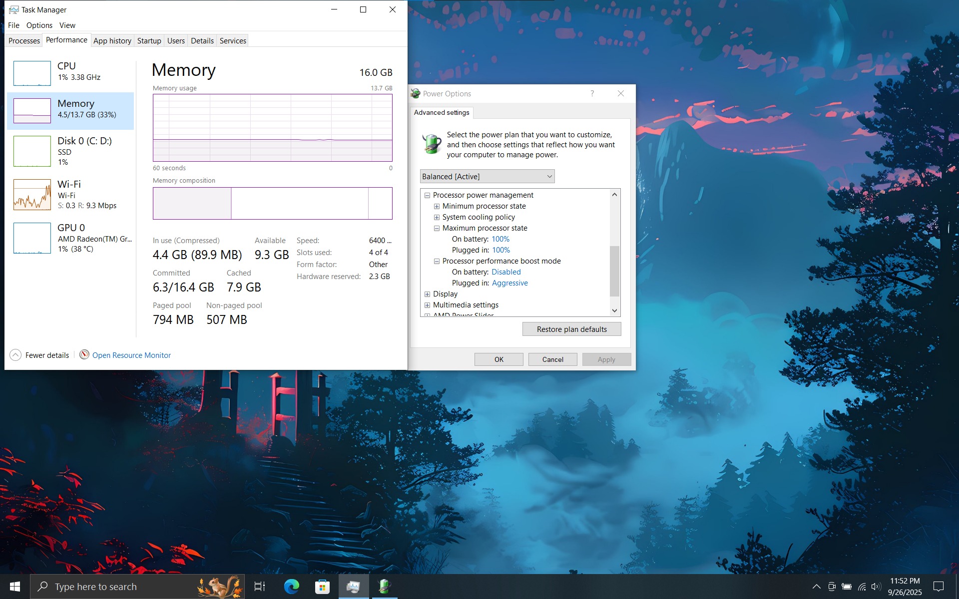
Task: Change boost mode Plugged in Aggressive value
Action: click(510, 283)
